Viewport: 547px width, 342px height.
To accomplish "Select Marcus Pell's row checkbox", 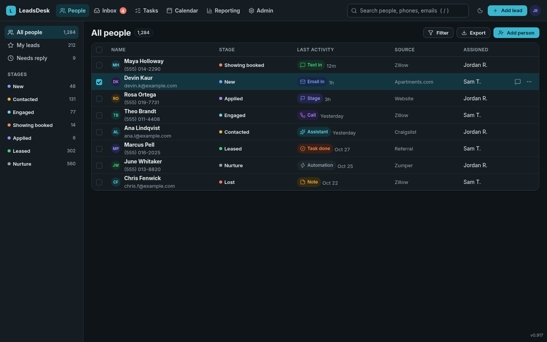I will click(x=99, y=149).
